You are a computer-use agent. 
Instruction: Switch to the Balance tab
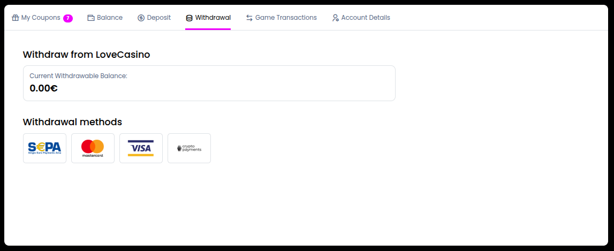click(x=110, y=18)
